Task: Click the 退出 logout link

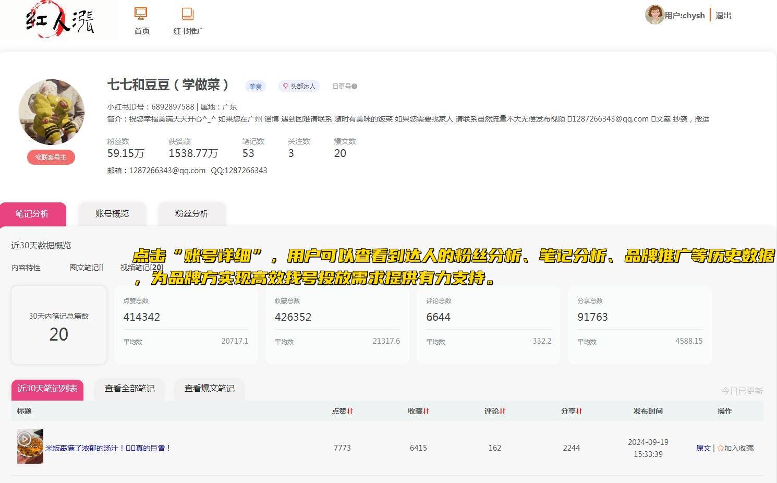Action: tap(723, 16)
